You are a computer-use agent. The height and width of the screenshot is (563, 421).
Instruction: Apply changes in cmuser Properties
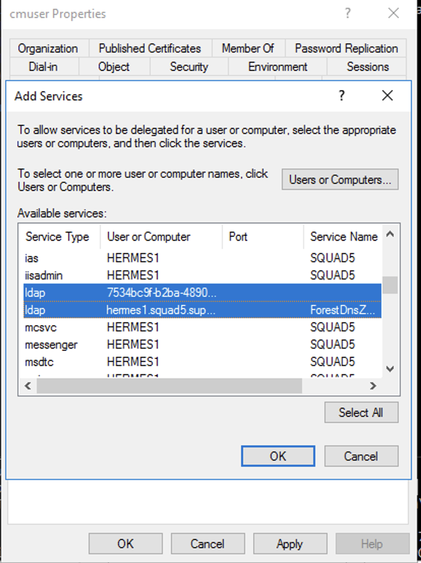[290, 543]
